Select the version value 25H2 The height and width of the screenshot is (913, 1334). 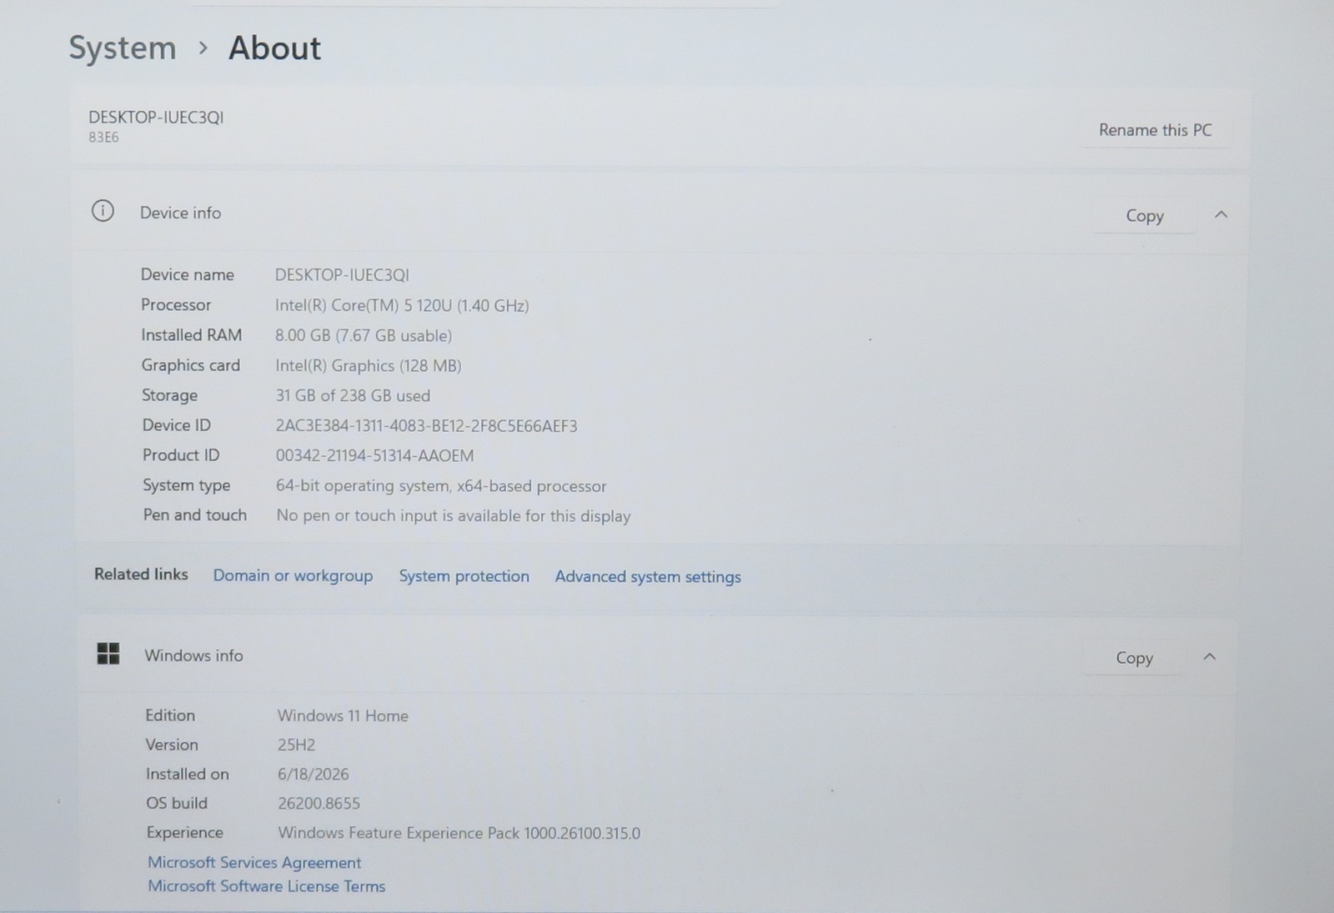(296, 745)
